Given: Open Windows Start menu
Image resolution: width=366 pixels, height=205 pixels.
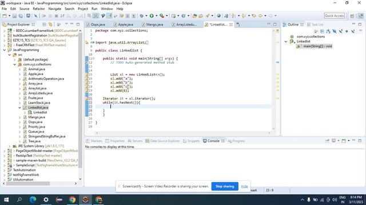Looking at the screenshot, I should (x=6, y=200).
